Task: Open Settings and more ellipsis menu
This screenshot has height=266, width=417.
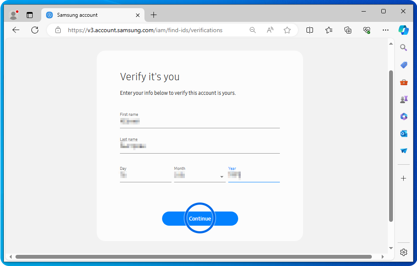Action: point(385,30)
